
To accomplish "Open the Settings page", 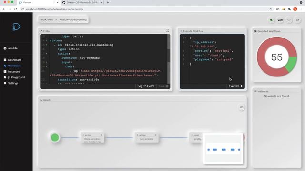I will (x=13, y=83).
